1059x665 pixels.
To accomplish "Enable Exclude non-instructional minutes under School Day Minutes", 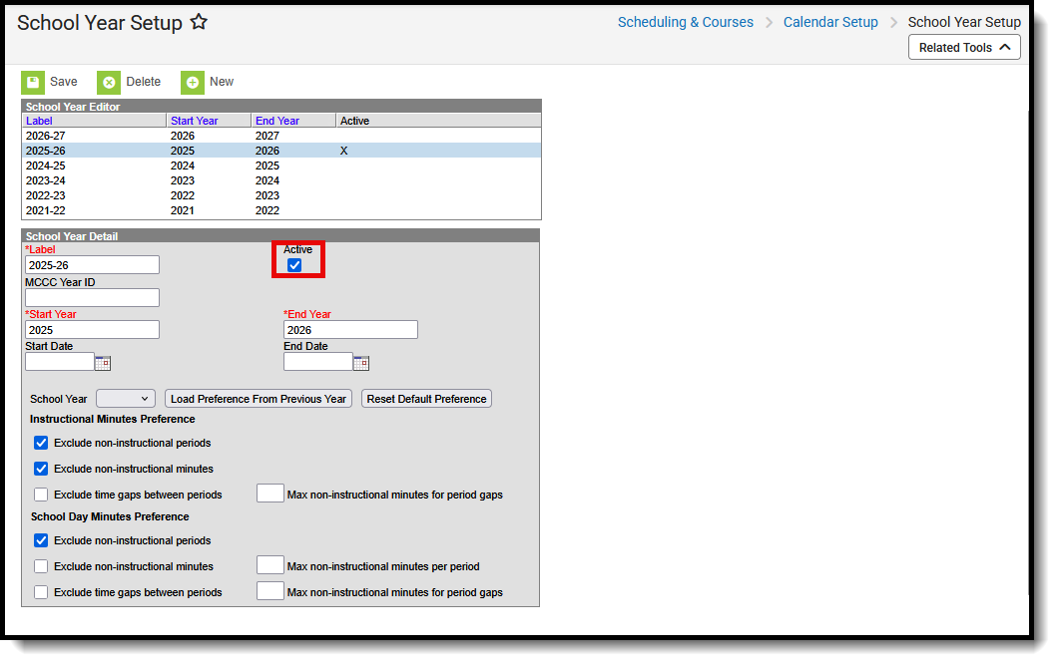I will click(40, 566).
